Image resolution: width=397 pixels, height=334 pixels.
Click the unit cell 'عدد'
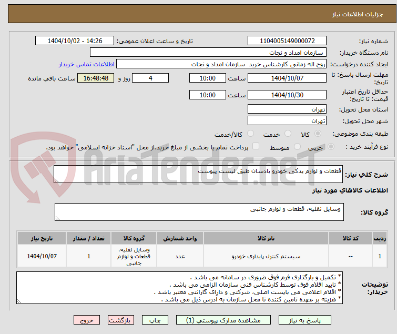[x=180, y=257]
